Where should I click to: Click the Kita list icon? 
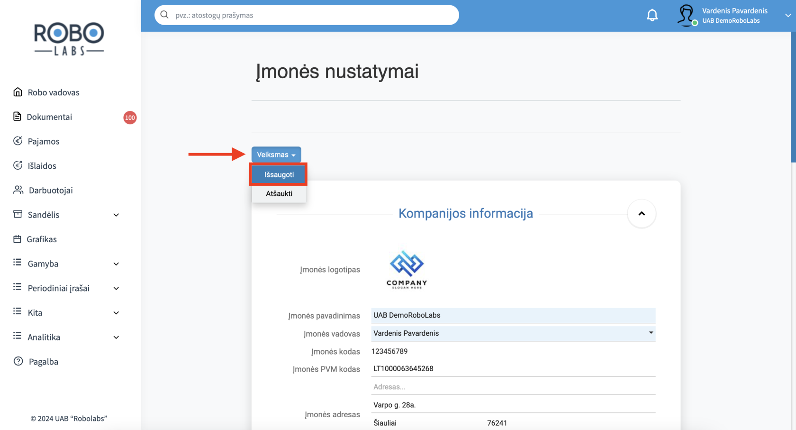click(18, 311)
